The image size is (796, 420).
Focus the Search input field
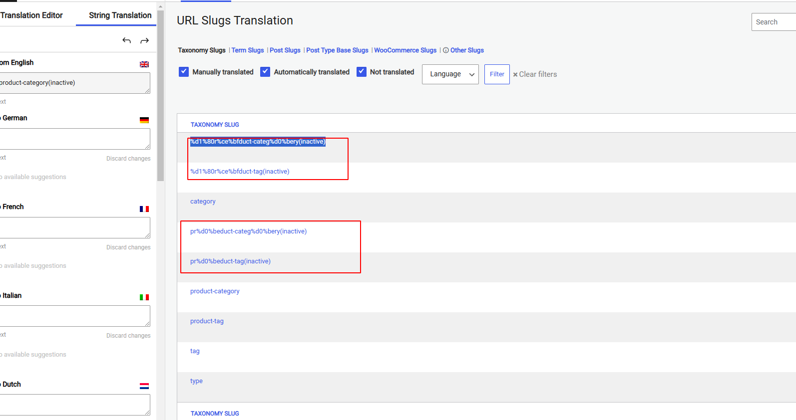point(774,22)
